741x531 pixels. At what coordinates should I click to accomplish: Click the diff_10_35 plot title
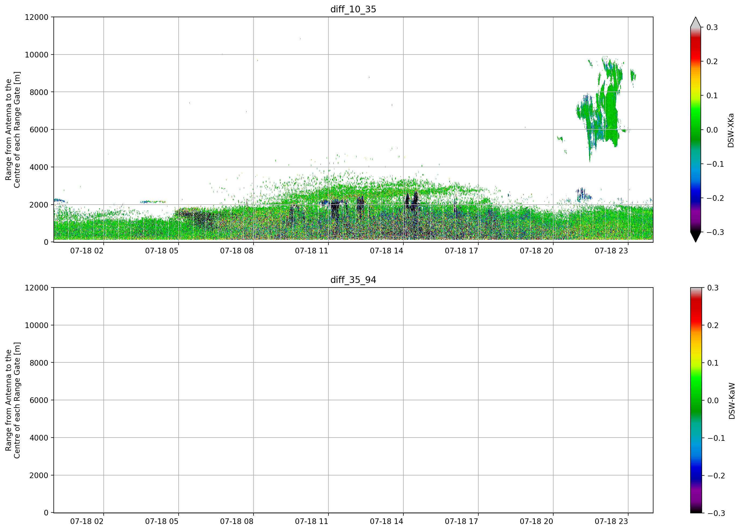pyautogui.click(x=353, y=9)
